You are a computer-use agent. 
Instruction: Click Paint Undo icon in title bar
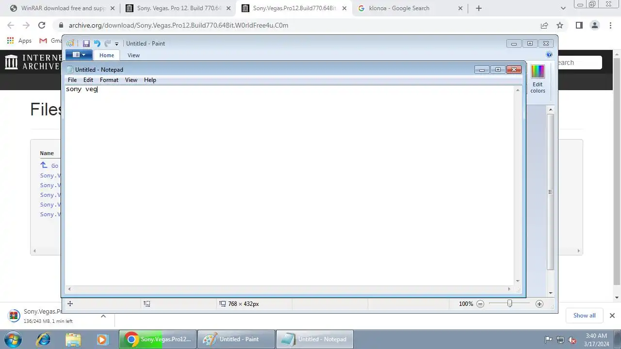point(97,44)
